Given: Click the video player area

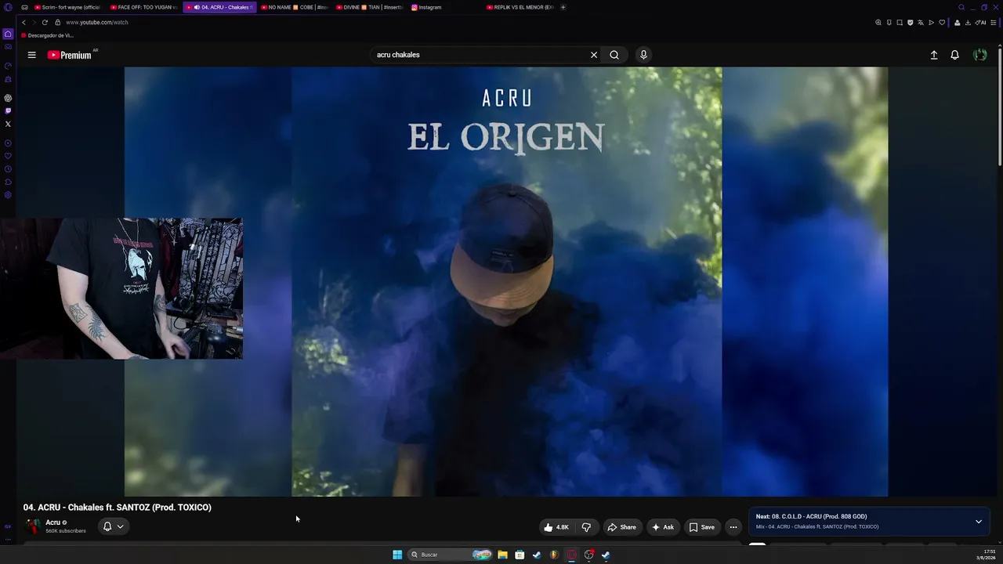Looking at the screenshot, I should [x=505, y=282].
